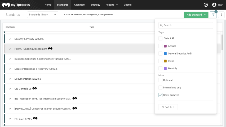Expand the Documentation v2020.5 row
Viewport: 226px width, 127px height.
click(x=10, y=79)
